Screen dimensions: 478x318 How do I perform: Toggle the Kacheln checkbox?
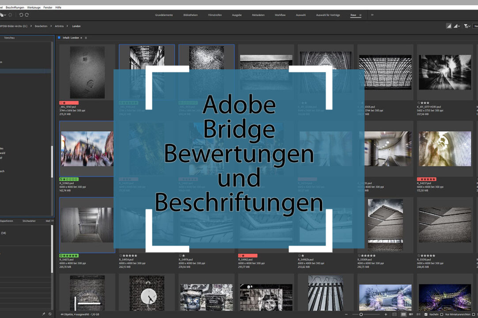(426, 314)
